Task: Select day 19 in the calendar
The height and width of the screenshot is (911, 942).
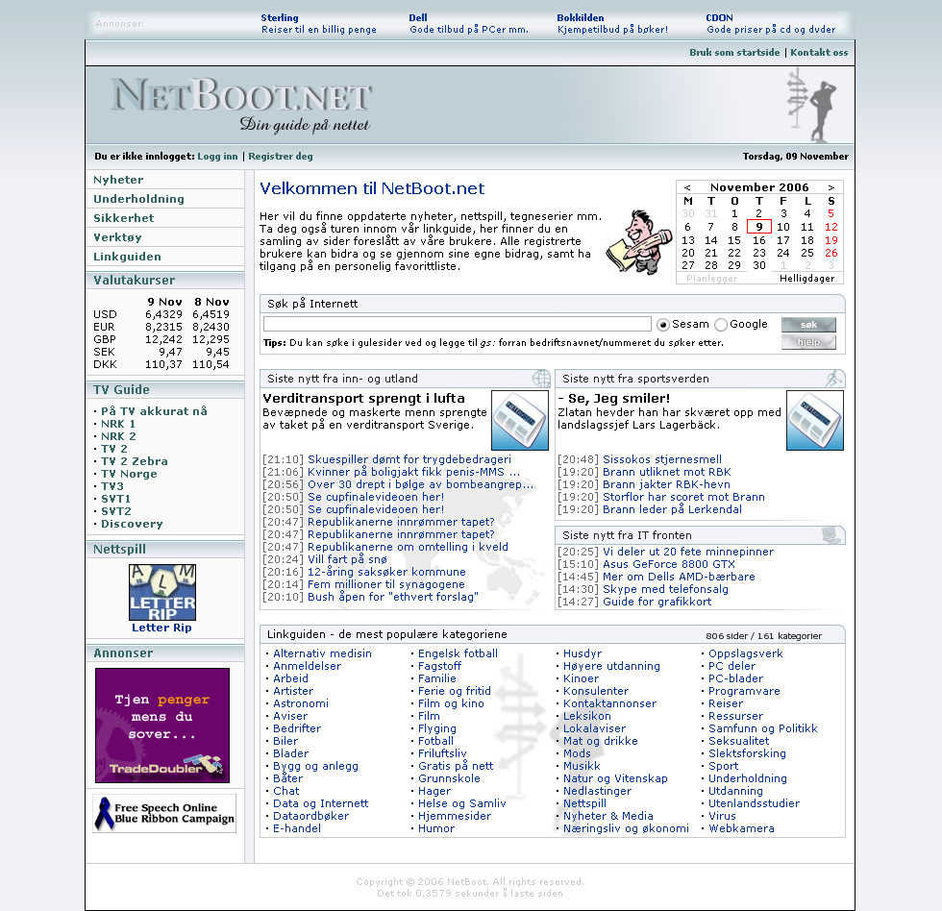Action: point(831,240)
